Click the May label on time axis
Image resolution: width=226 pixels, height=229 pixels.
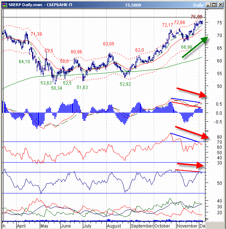click(x=44, y=225)
